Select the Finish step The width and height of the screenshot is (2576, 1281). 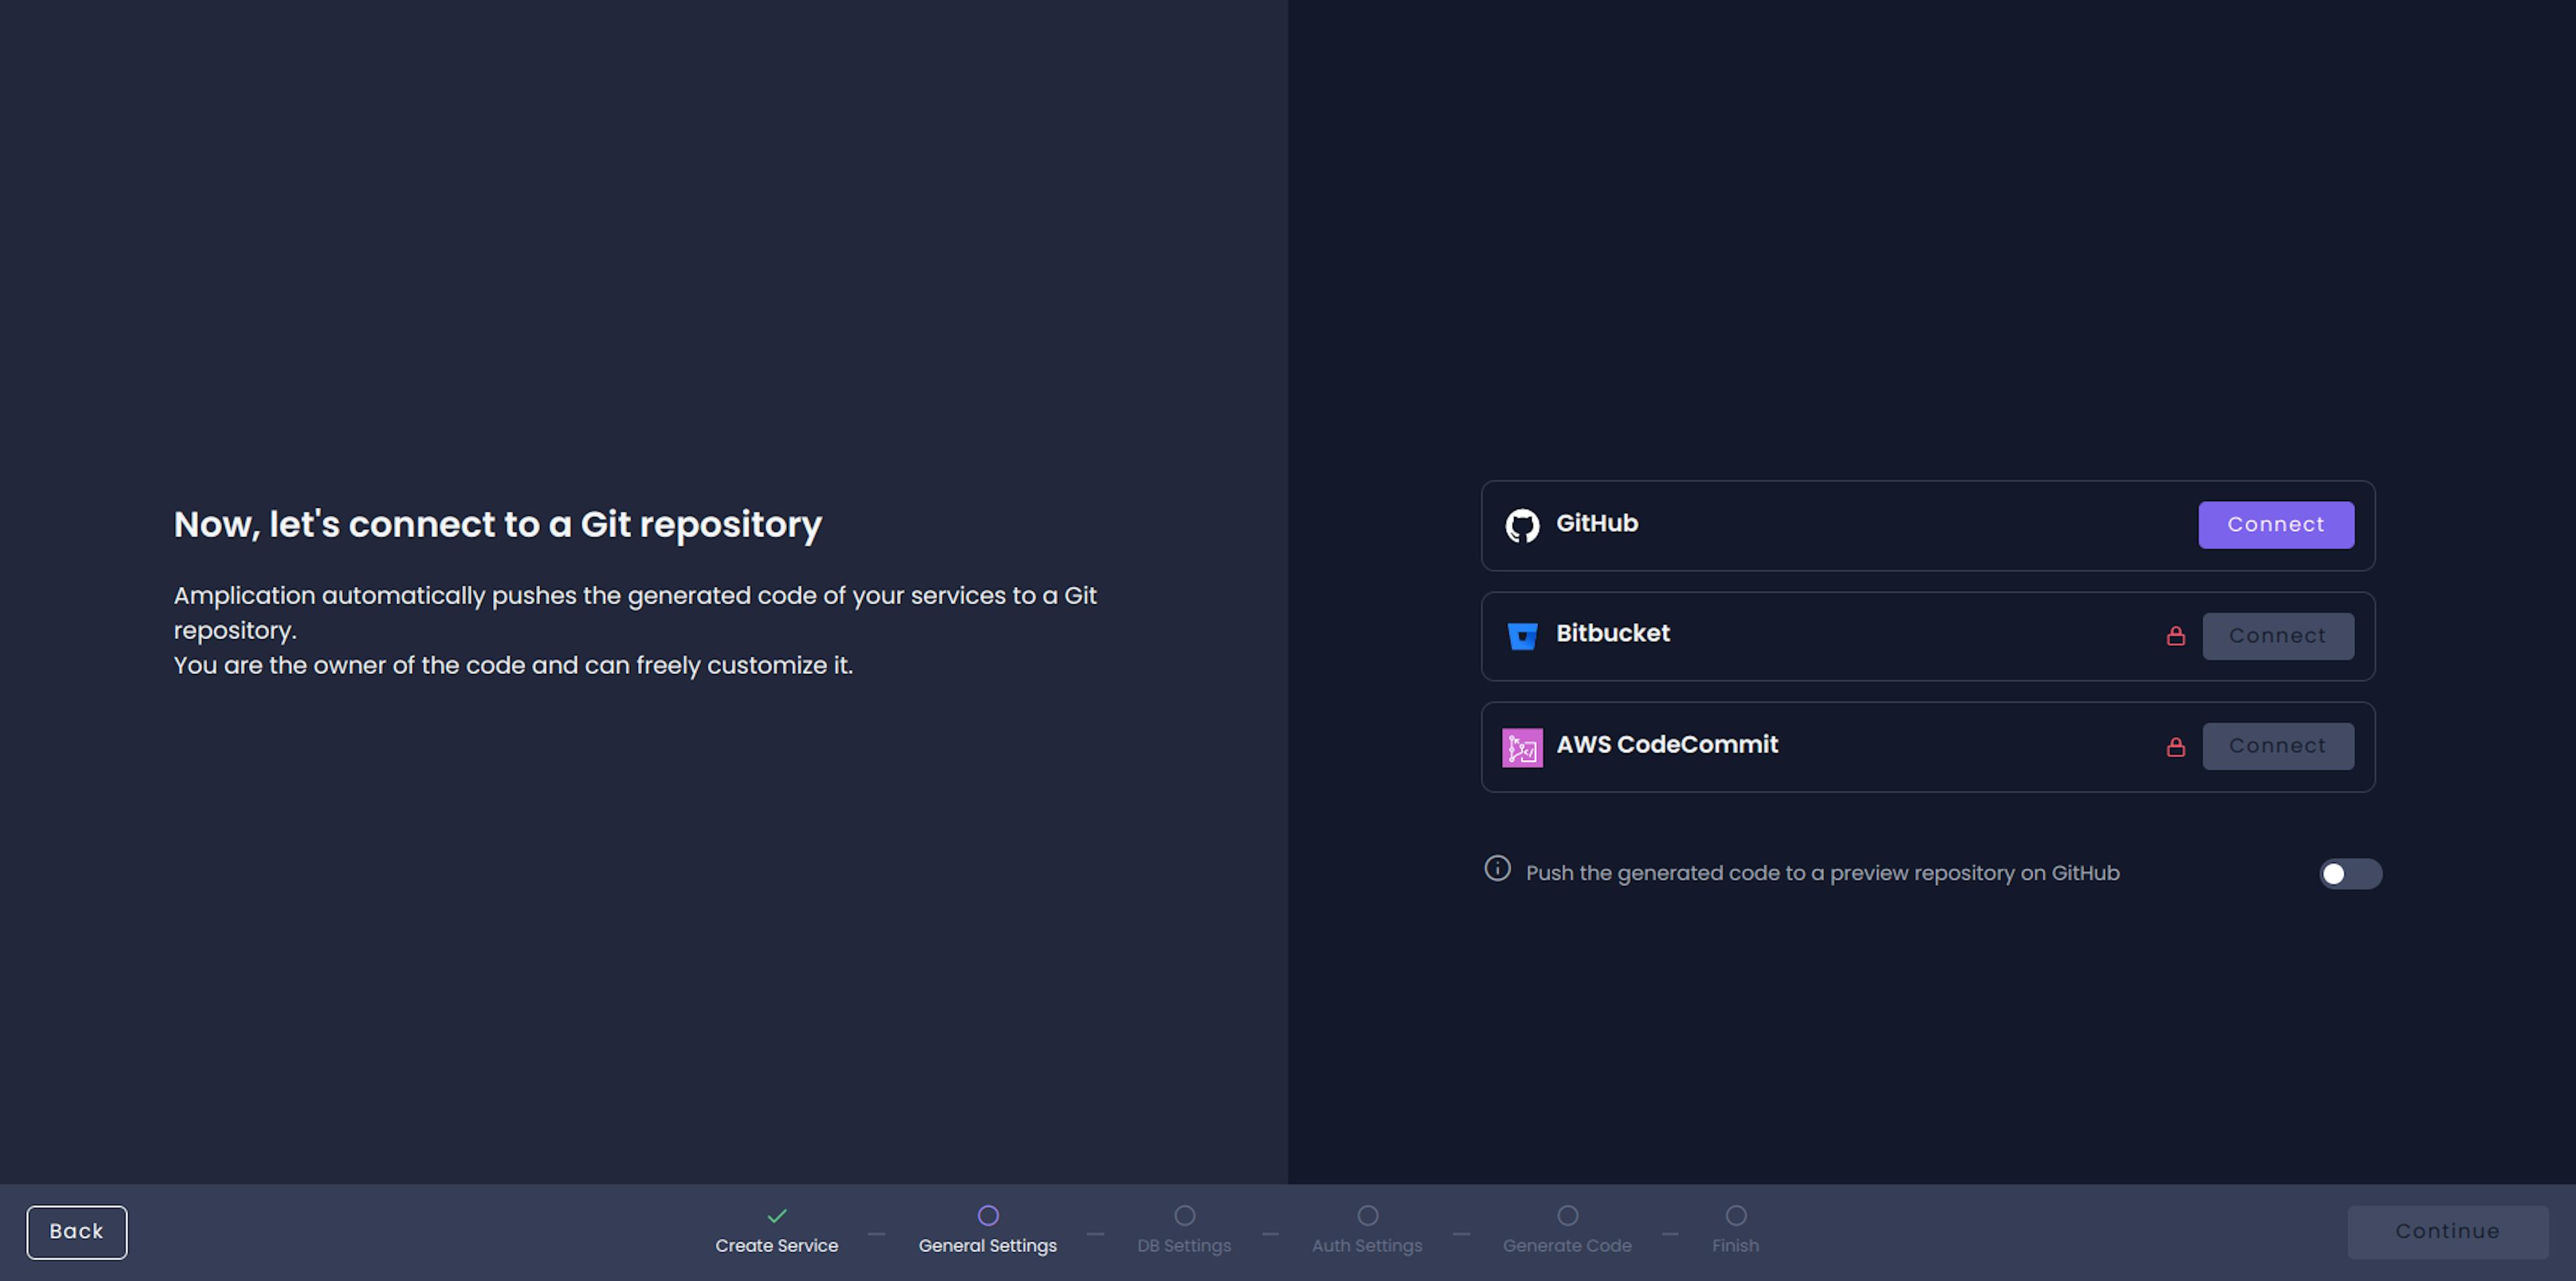coord(1735,1230)
